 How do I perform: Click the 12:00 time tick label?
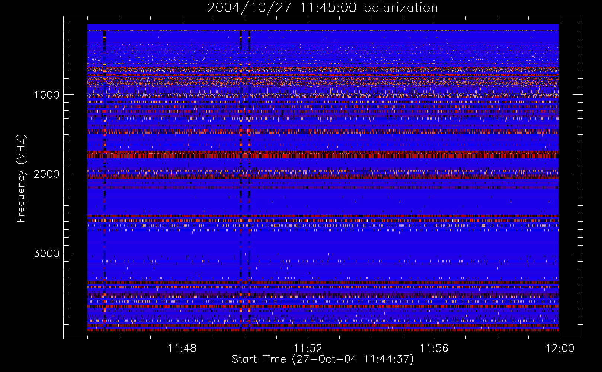click(x=560, y=349)
